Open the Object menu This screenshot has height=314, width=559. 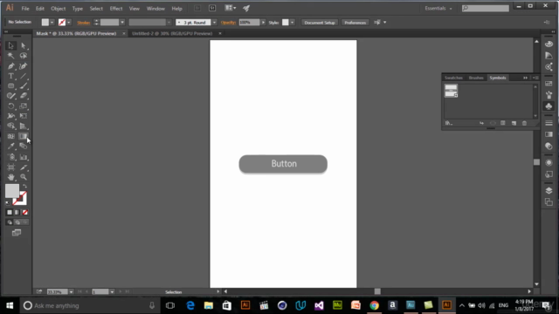[x=59, y=9]
